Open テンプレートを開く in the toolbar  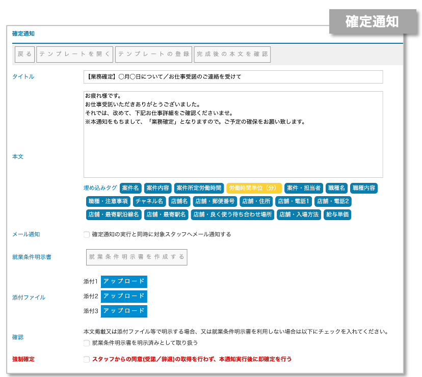(x=75, y=54)
